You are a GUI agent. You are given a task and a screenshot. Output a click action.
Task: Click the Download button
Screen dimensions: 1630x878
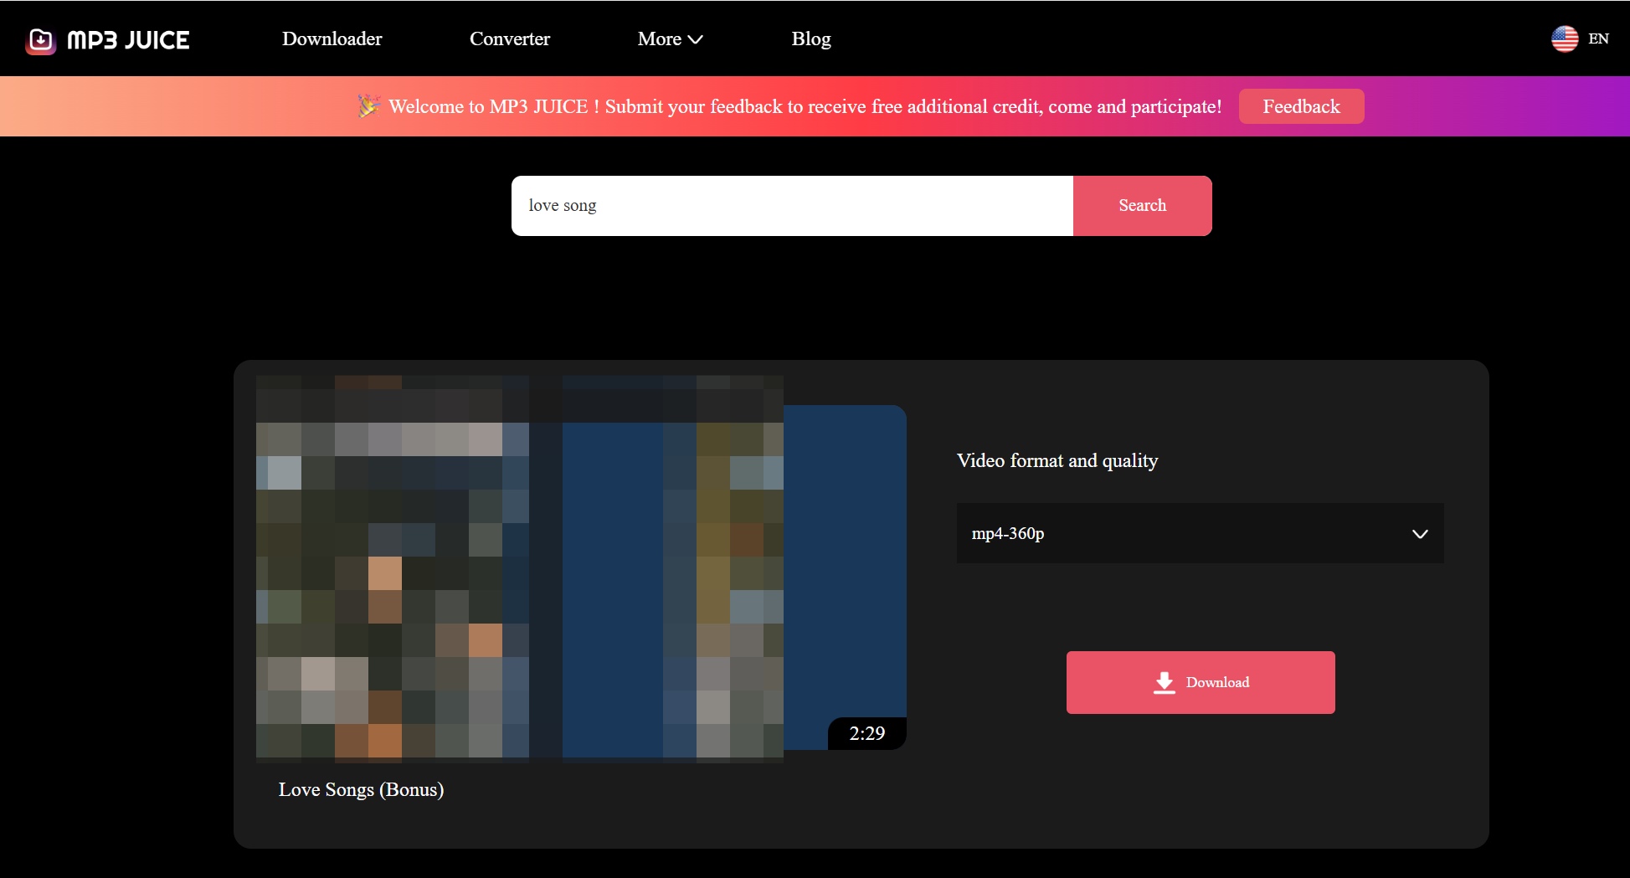(x=1200, y=682)
